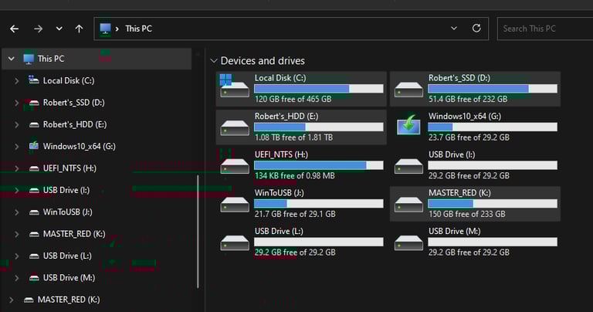593x312 pixels.
Task: Click USB Drive (M:) drive icon in main pane
Action: click(408, 242)
